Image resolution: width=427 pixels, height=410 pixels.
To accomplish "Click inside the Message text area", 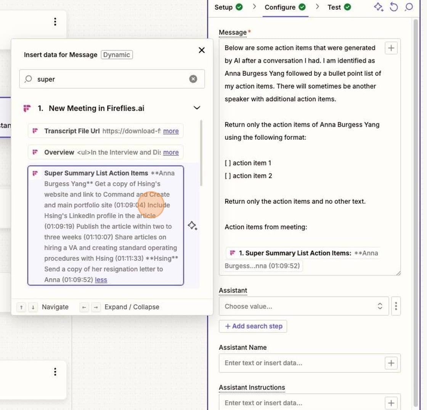I will 310,157.
